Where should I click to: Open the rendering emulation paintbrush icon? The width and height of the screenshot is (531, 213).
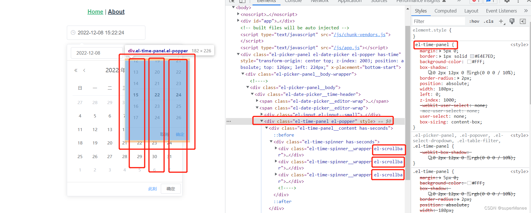tap(512, 21)
